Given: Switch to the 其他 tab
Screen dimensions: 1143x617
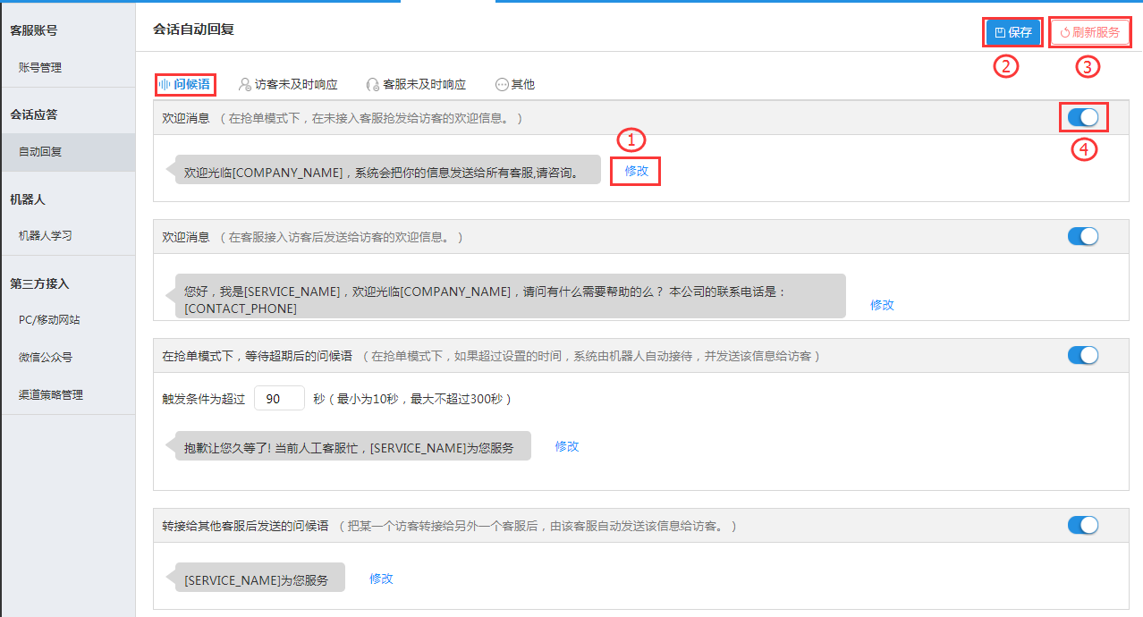Looking at the screenshot, I should pos(515,84).
